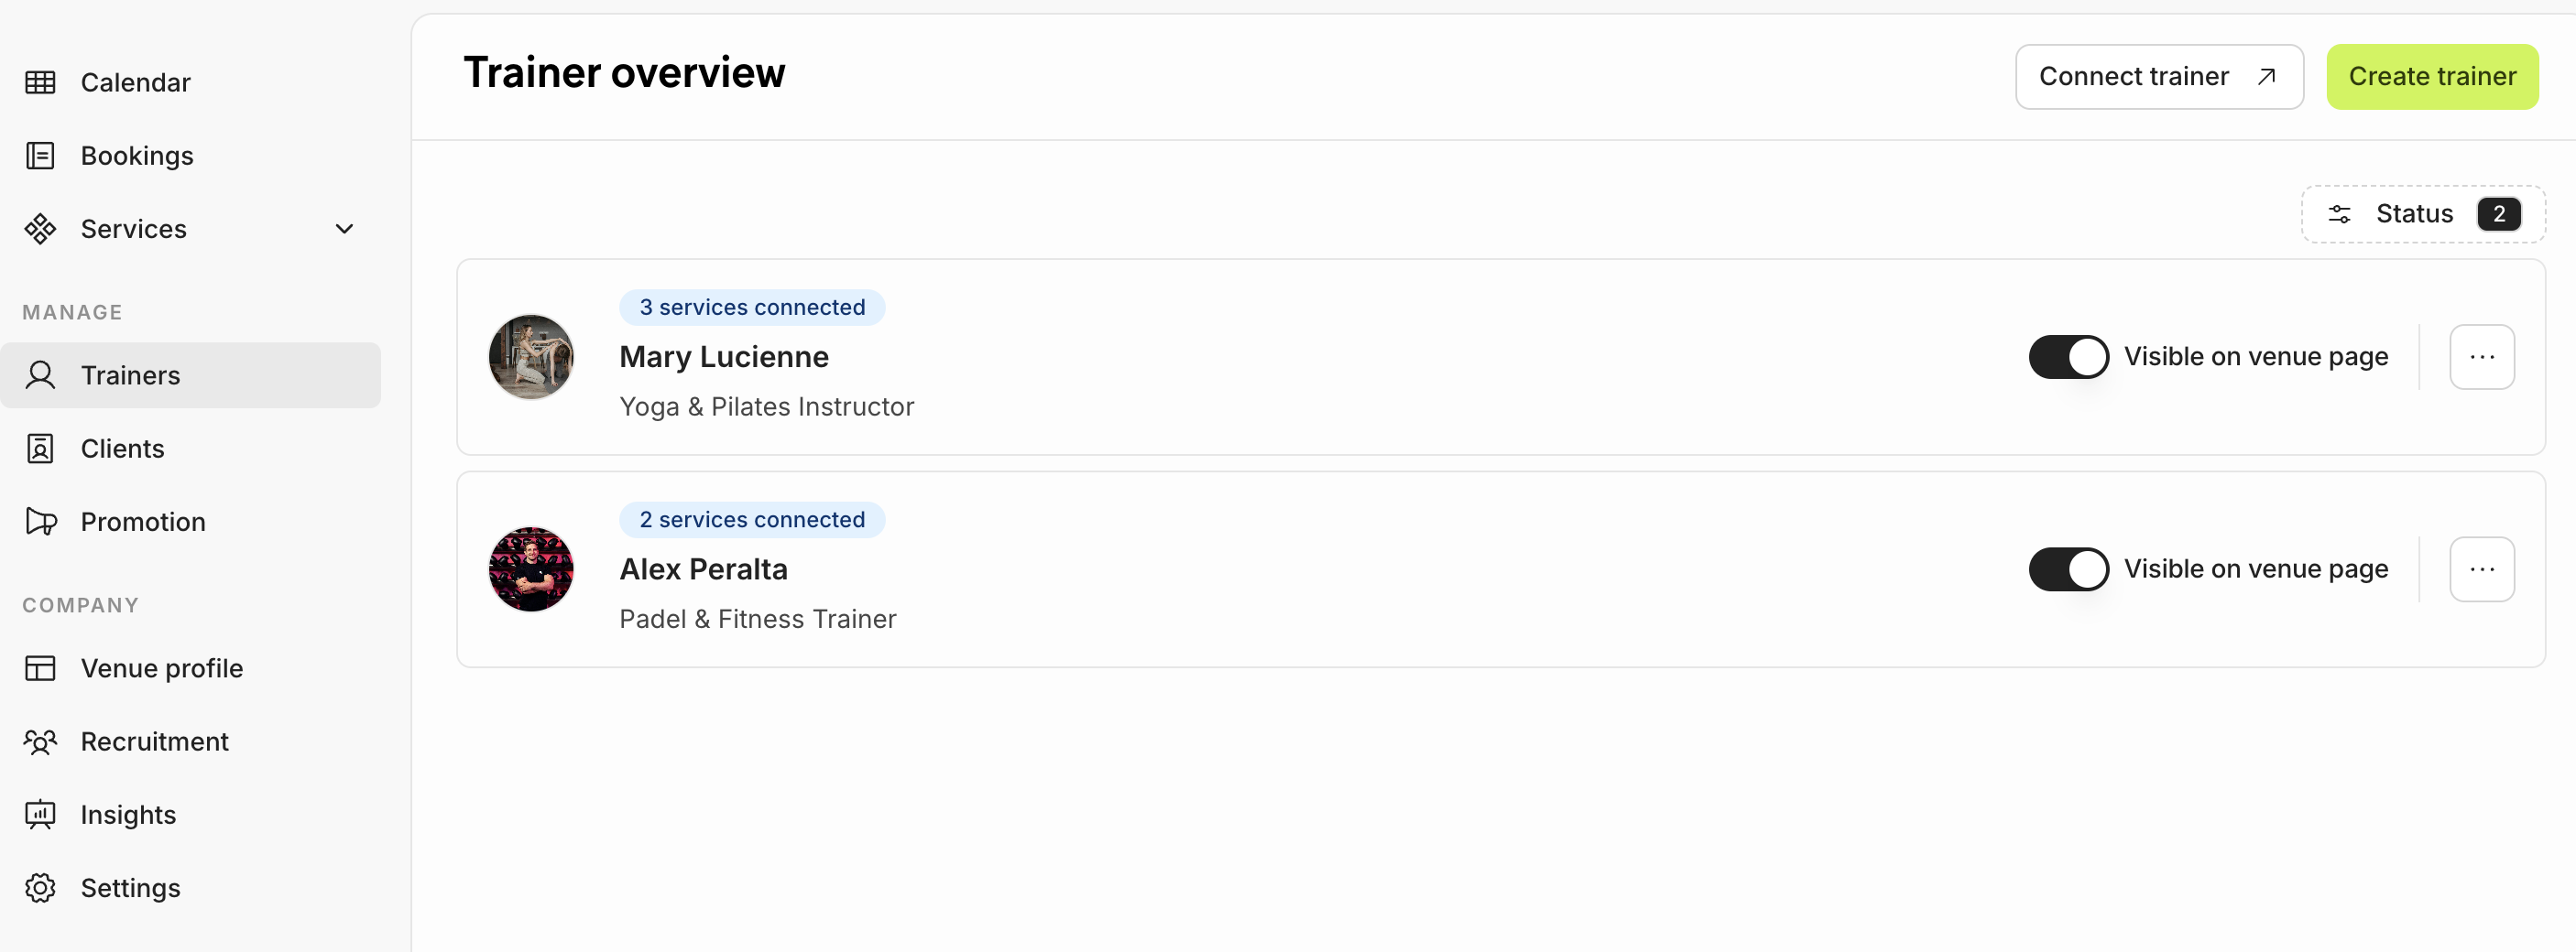Click the Calendar grid icon
This screenshot has height=952, width=2576.
(x=40, y=81)
